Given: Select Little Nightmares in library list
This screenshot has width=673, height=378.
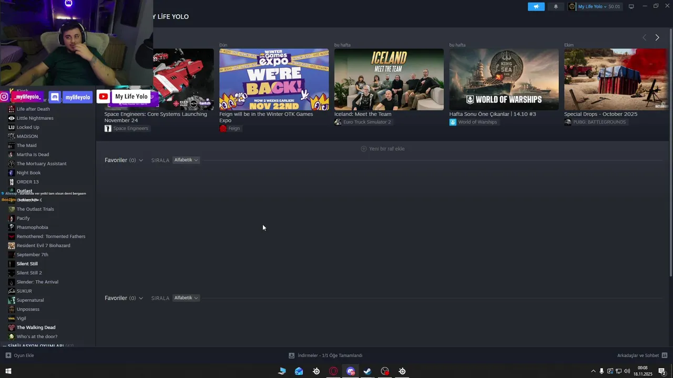Looking at the screenshot, I should tap(35, 118).
